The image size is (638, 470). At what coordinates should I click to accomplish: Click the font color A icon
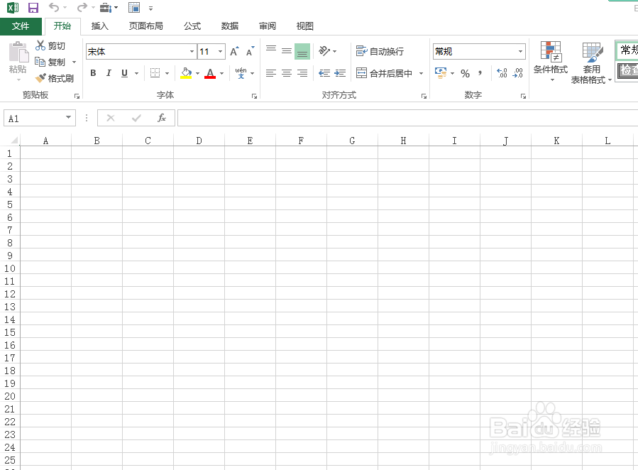pyautogui.click(x=210, y=73)
